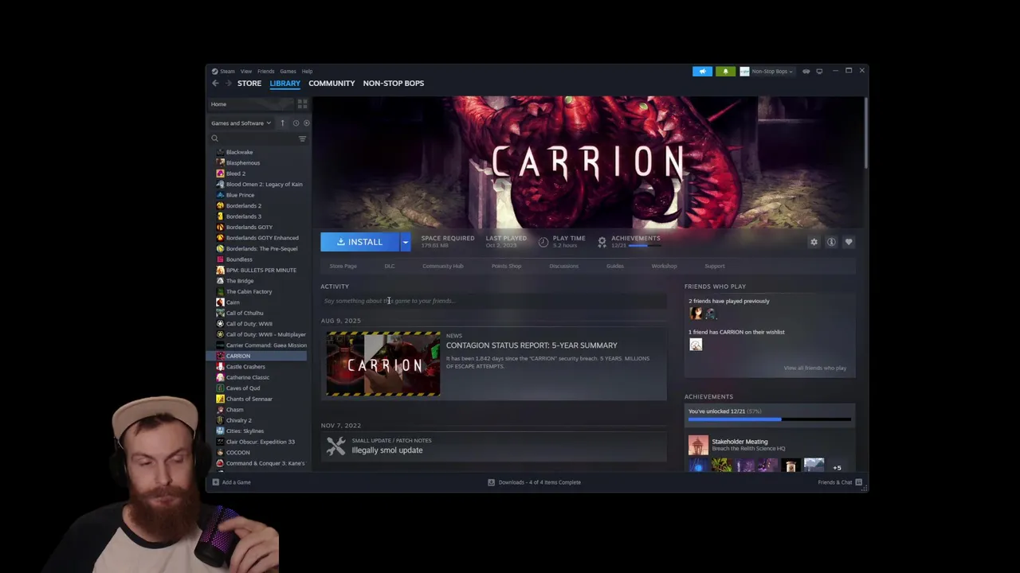Switch library to grid view icon
Image resolution: width=1020 pixels, height=573 pixels.
coord(302,104)
